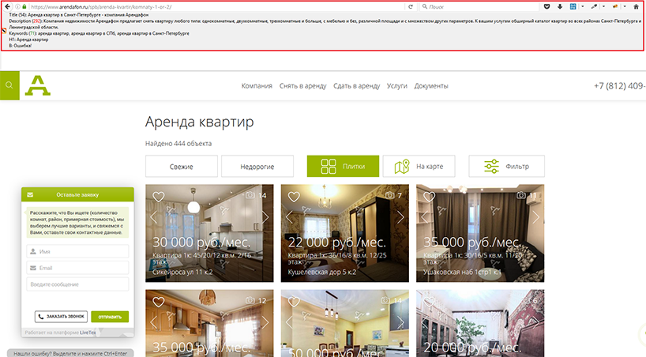
Task: Go to the browser home icon
Action: click(636, 6)
